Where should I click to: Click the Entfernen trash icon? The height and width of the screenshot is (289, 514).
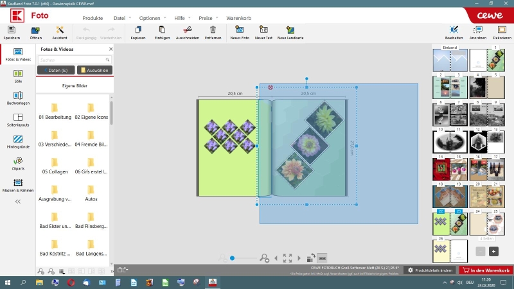pos(213,30)
